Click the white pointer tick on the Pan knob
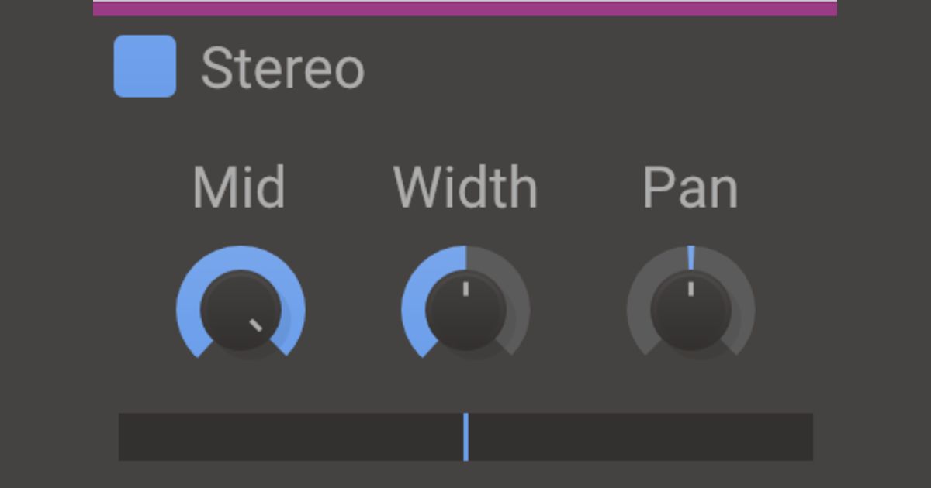Image resolution: width=931 pixels, height=488 pixels. click(x=690, y=289)
